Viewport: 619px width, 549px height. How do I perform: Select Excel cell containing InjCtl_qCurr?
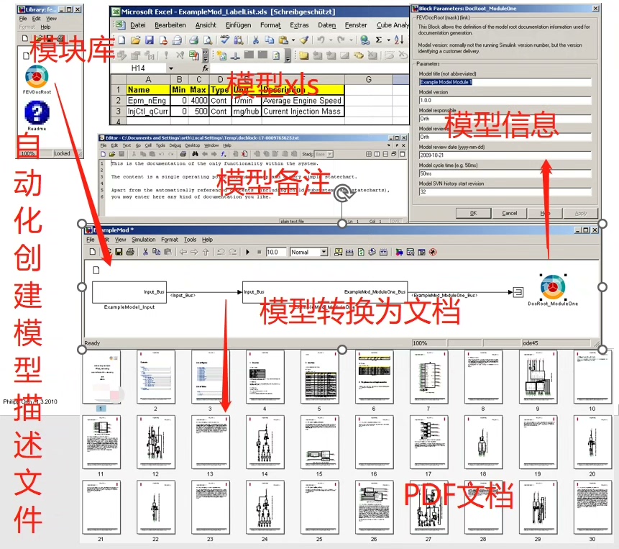coord(148,112)
